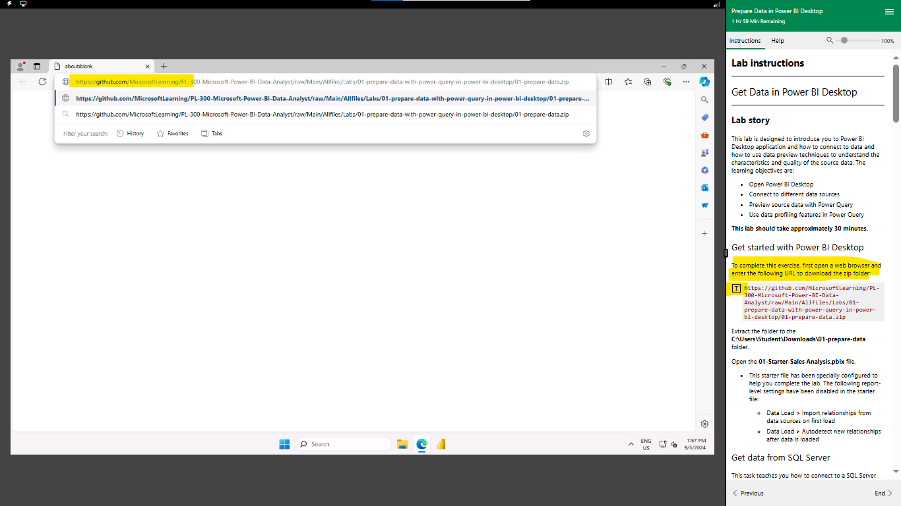This screenshot has height=506, width=901.
Task: Open Edge Collections icon
Action: [648, 82]
